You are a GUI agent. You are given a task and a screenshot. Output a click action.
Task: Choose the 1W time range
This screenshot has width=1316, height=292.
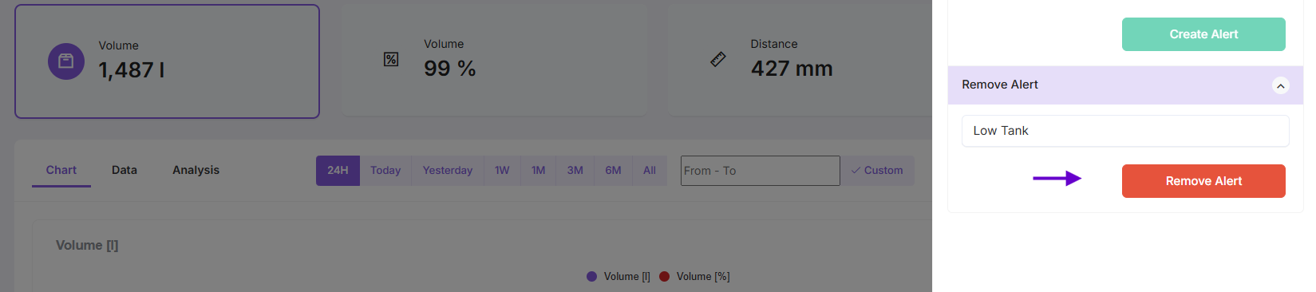pyautogui.click(x=502, y=171)
